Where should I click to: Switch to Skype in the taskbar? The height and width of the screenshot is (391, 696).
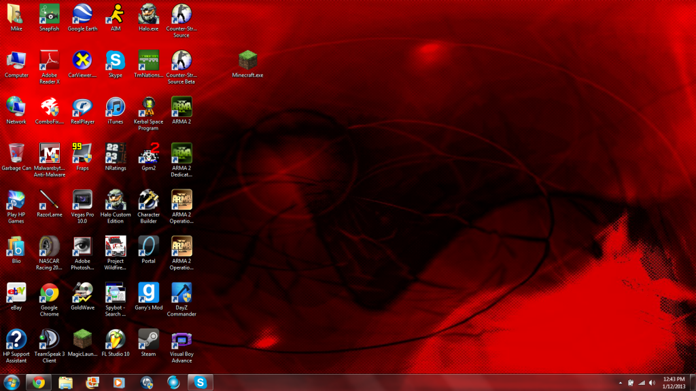click(x=201, y=383)
